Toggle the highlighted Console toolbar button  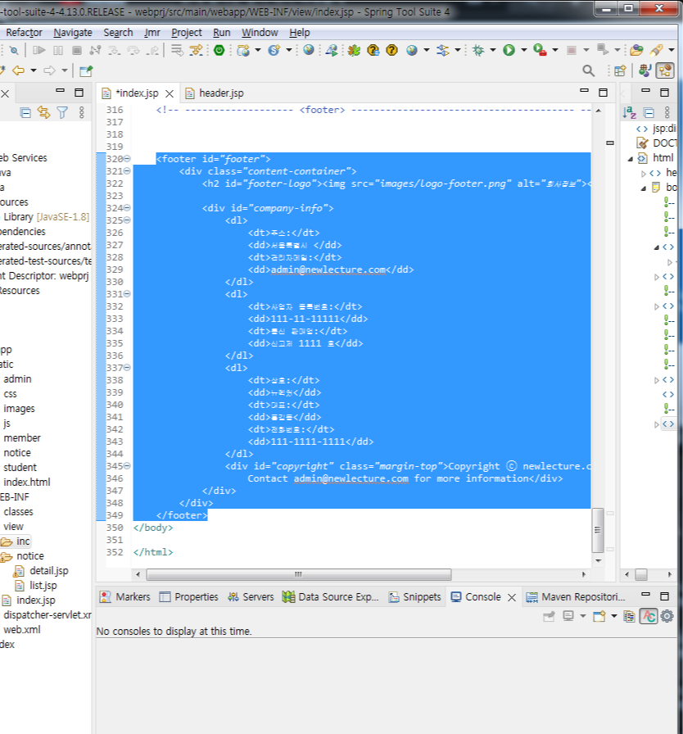coord(649,616)
